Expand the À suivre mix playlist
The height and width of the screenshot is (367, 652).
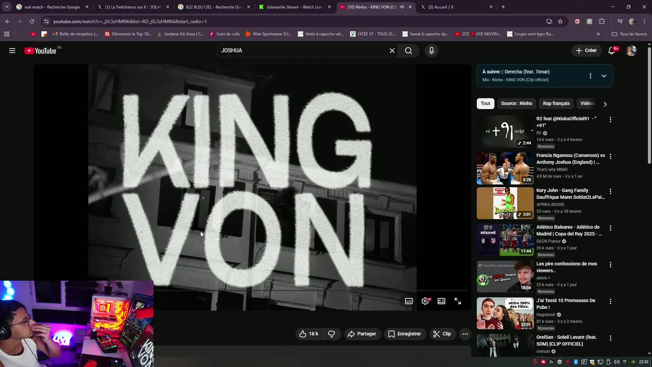click(x=604, y=76)
